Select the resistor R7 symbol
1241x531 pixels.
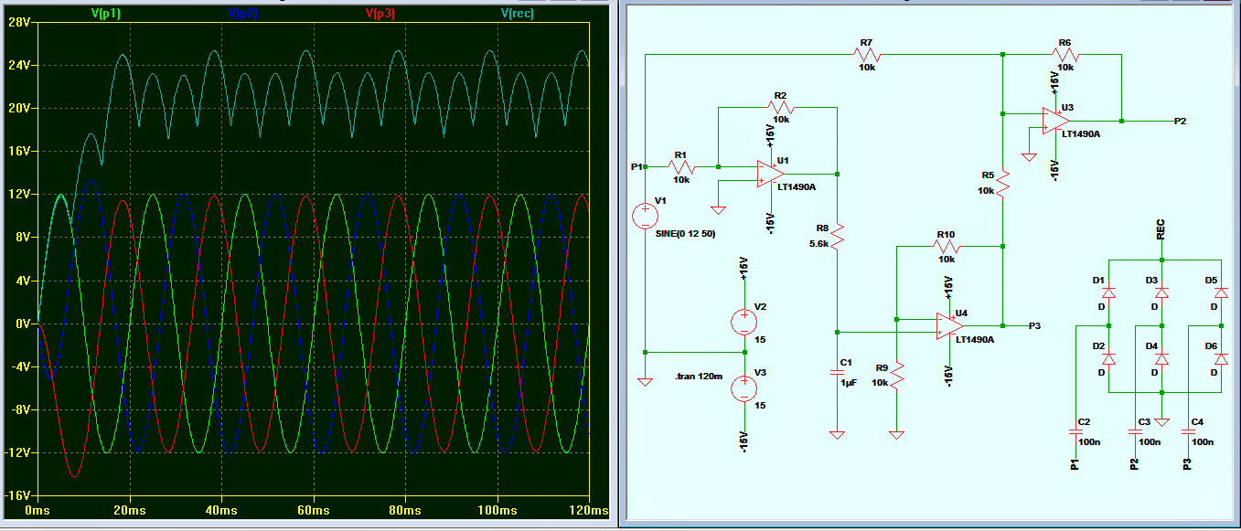[x=868, y=52]
